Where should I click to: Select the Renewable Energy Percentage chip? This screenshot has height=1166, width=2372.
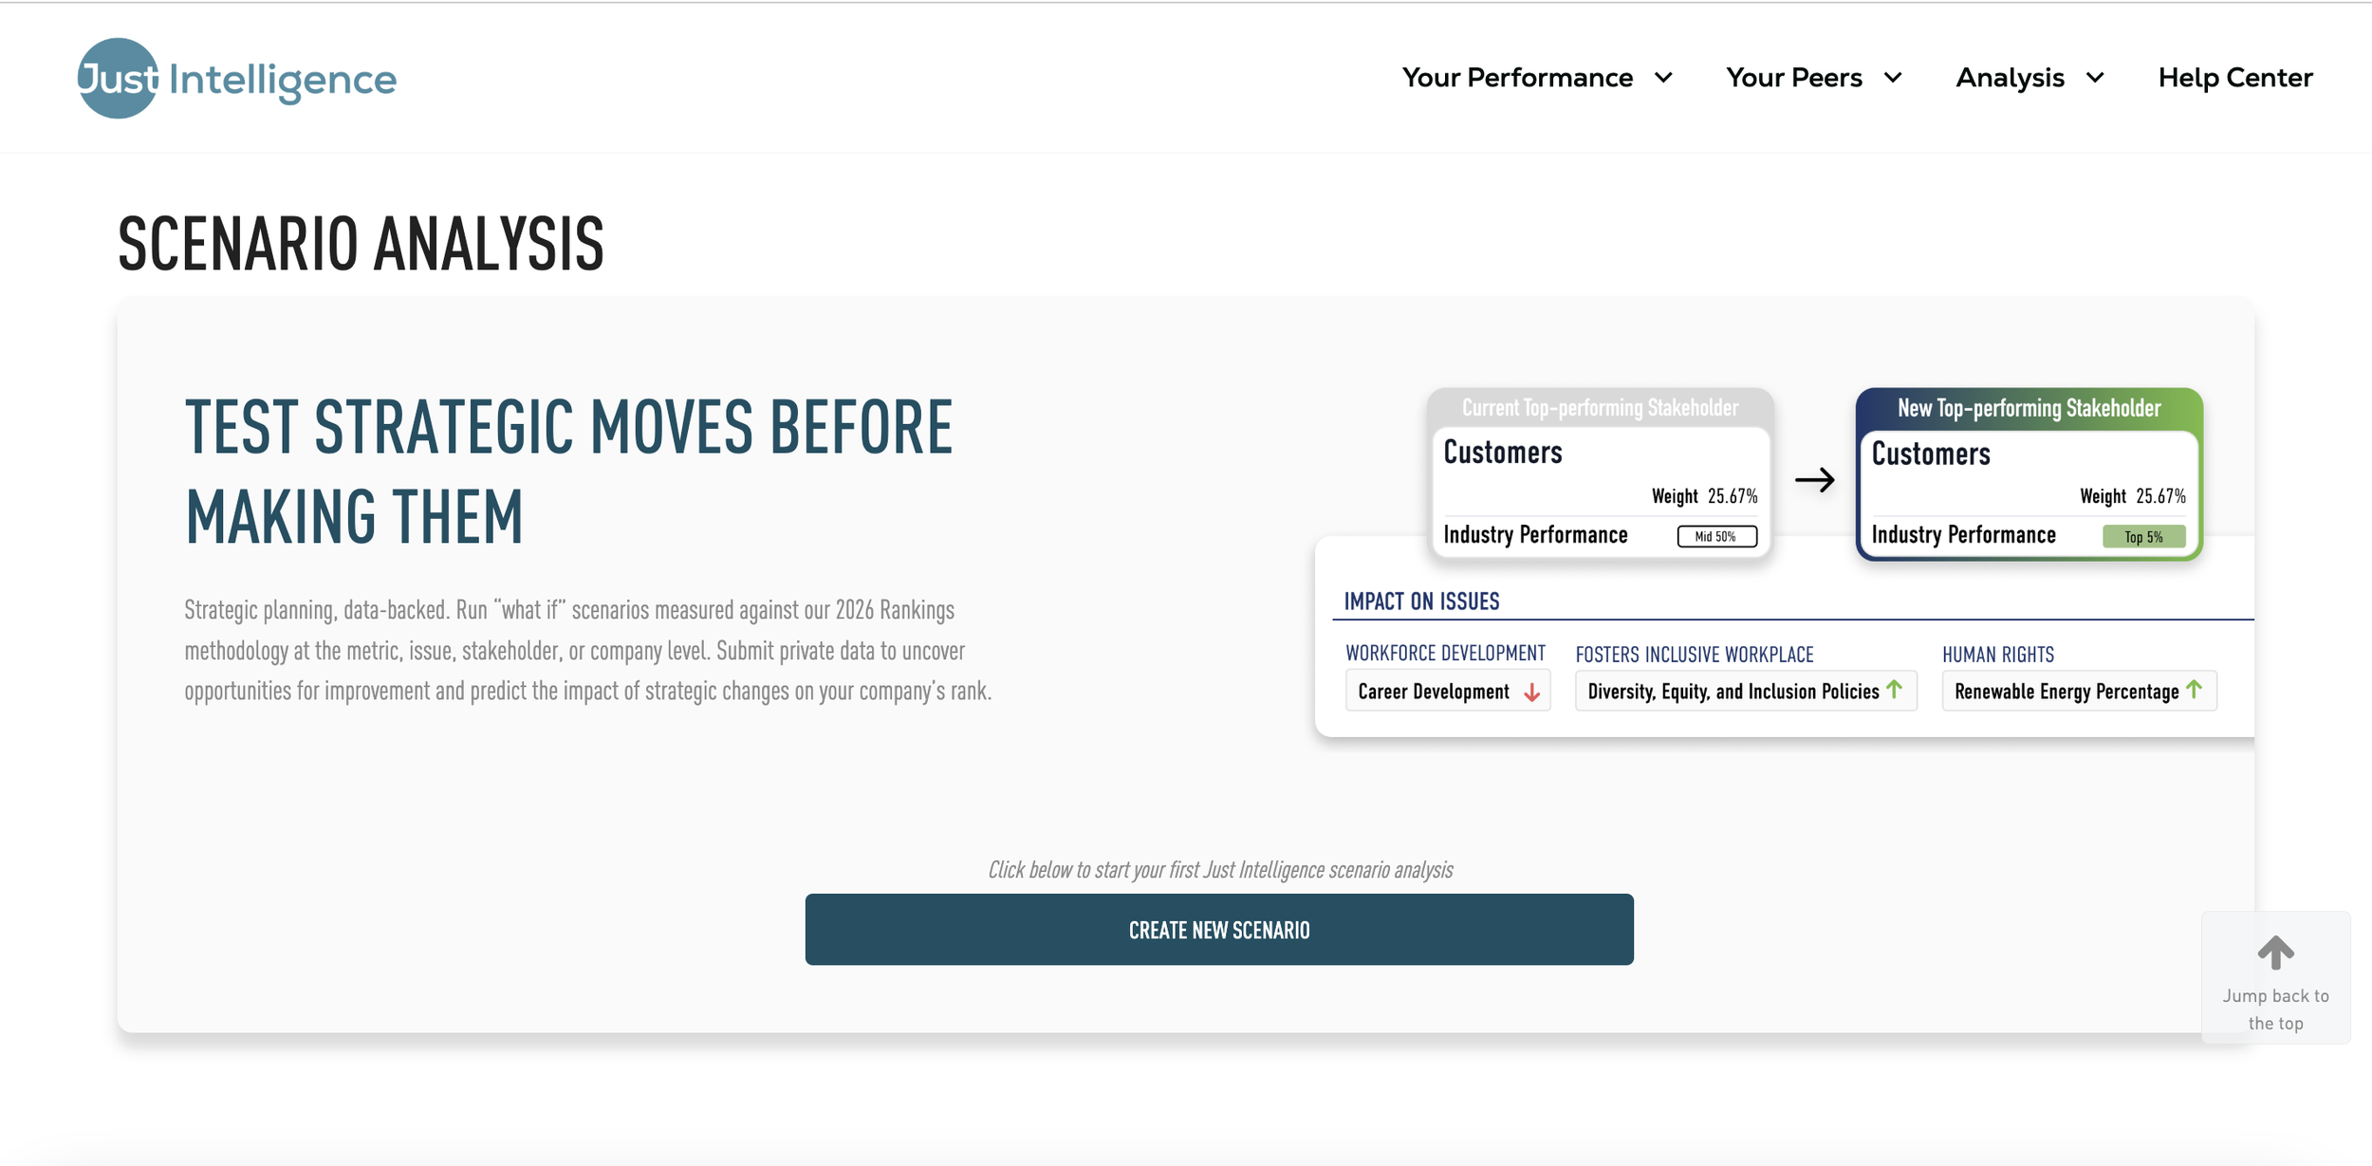(2066, 692)
